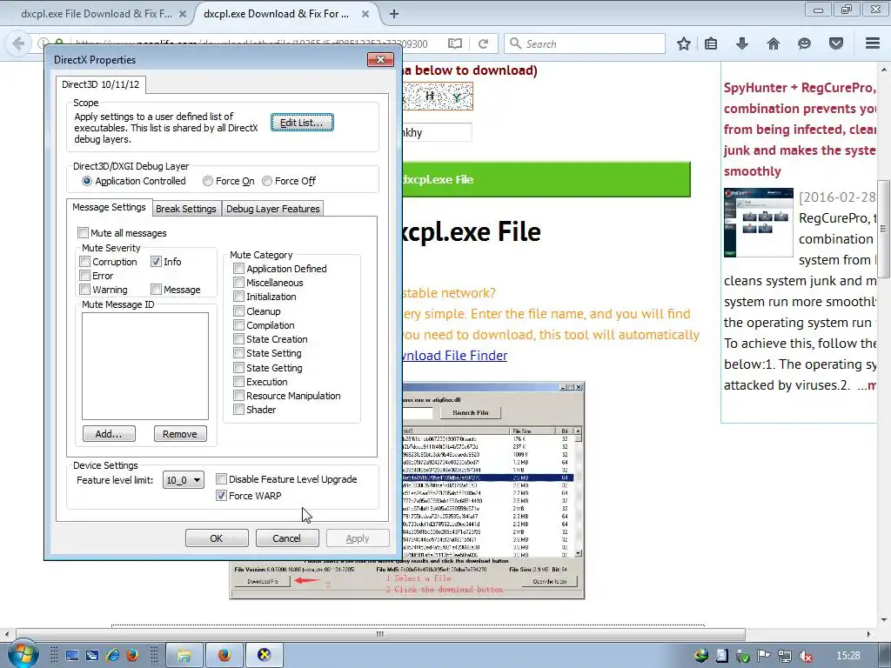Open the Firefox hamburger menu
The height and width of the screenshot is (668, 891).
tap(873, 43)
